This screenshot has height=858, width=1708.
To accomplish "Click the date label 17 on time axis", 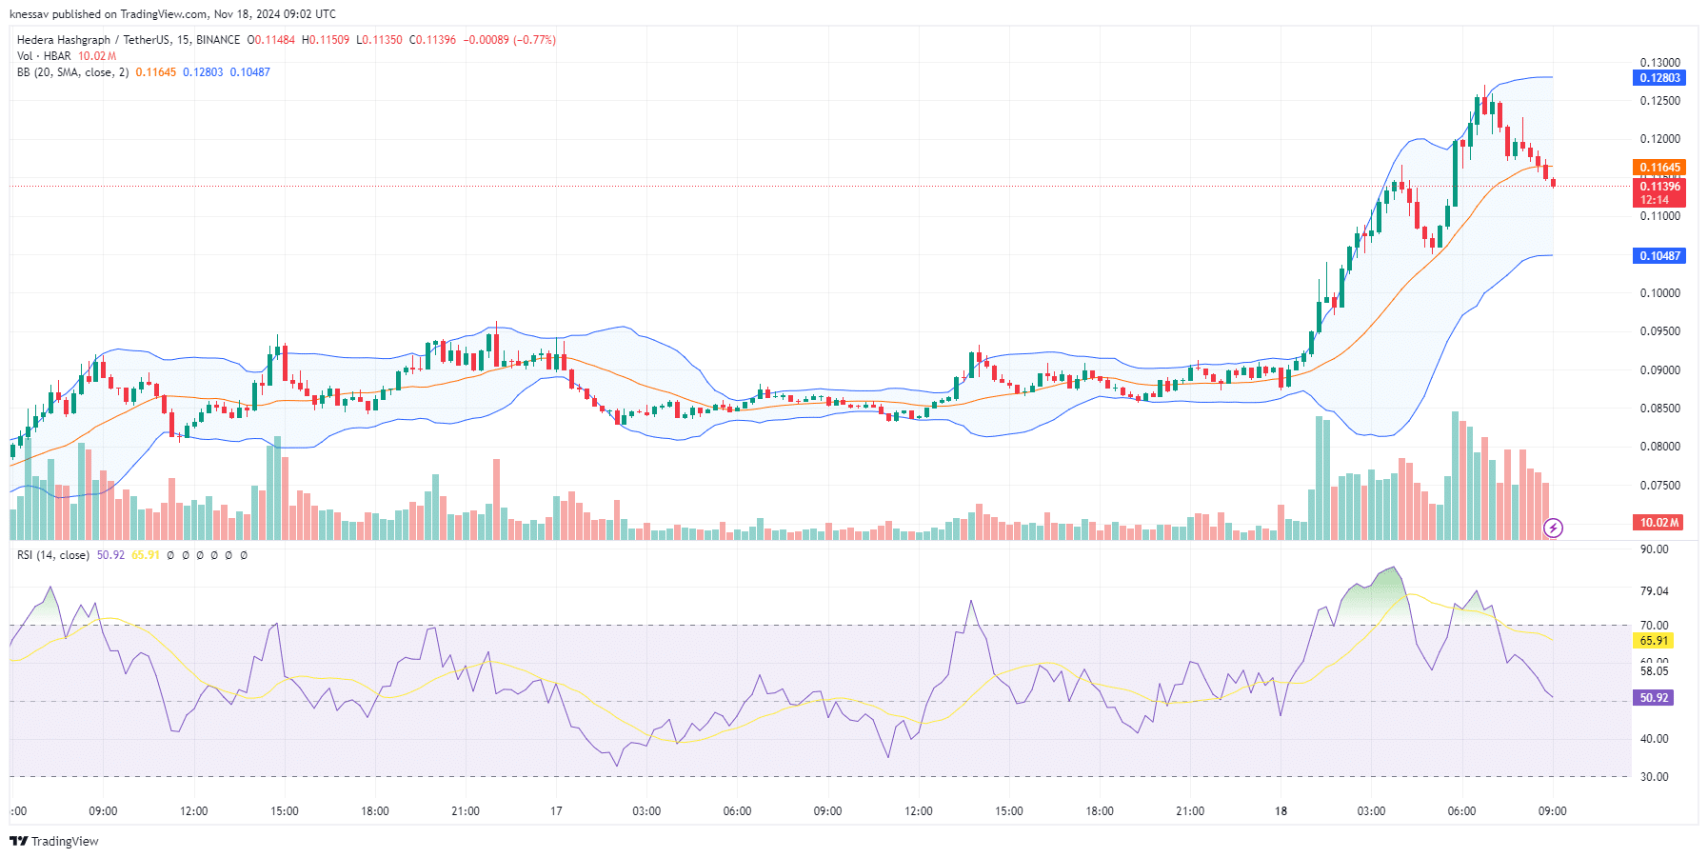I will [x=556, y=811].
